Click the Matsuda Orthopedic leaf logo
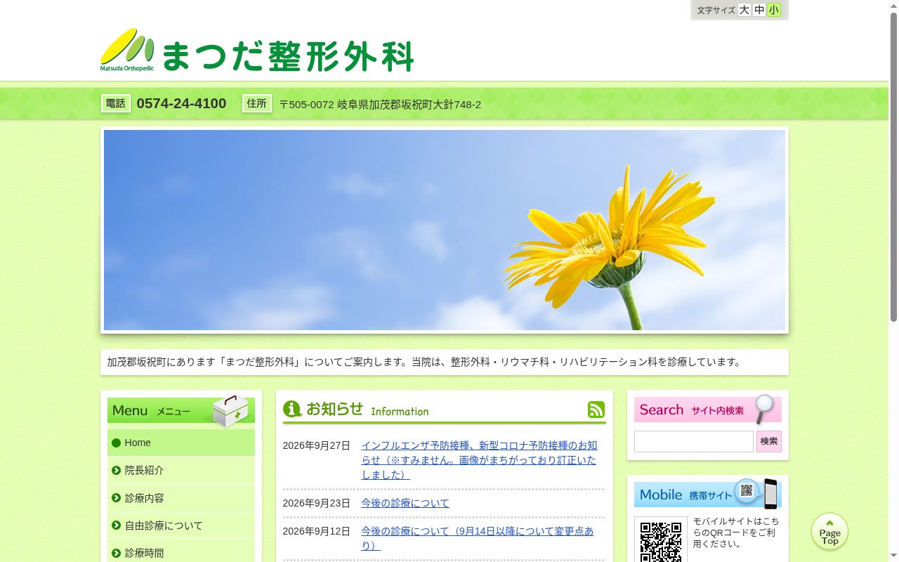 click(127, 50)
